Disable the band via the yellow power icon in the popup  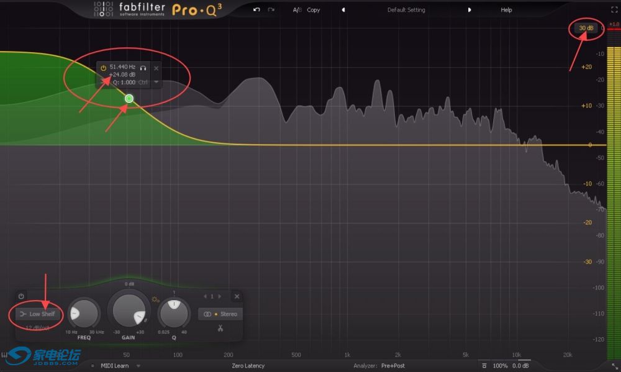click(x=103, y=67)
